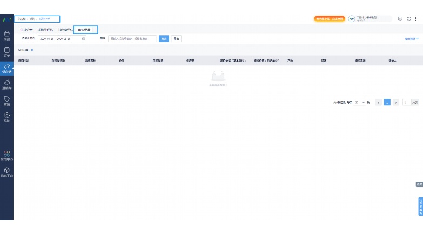Viewport: 423px width, 234px height.
Task: Click the orange banner button in the header
Action: (330, 18)
